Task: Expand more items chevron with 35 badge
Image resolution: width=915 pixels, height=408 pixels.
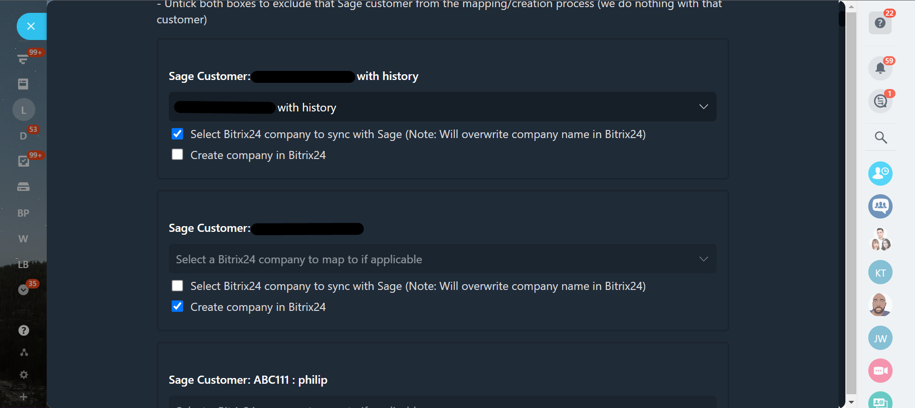Action: (23, 289)
